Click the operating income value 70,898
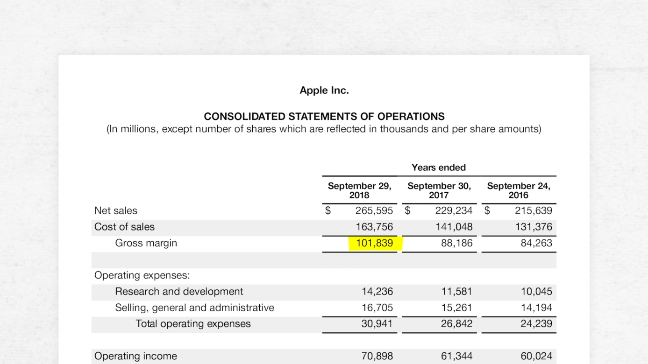The image size is (648, 364). pyautogui.click(x=377, y=356)
